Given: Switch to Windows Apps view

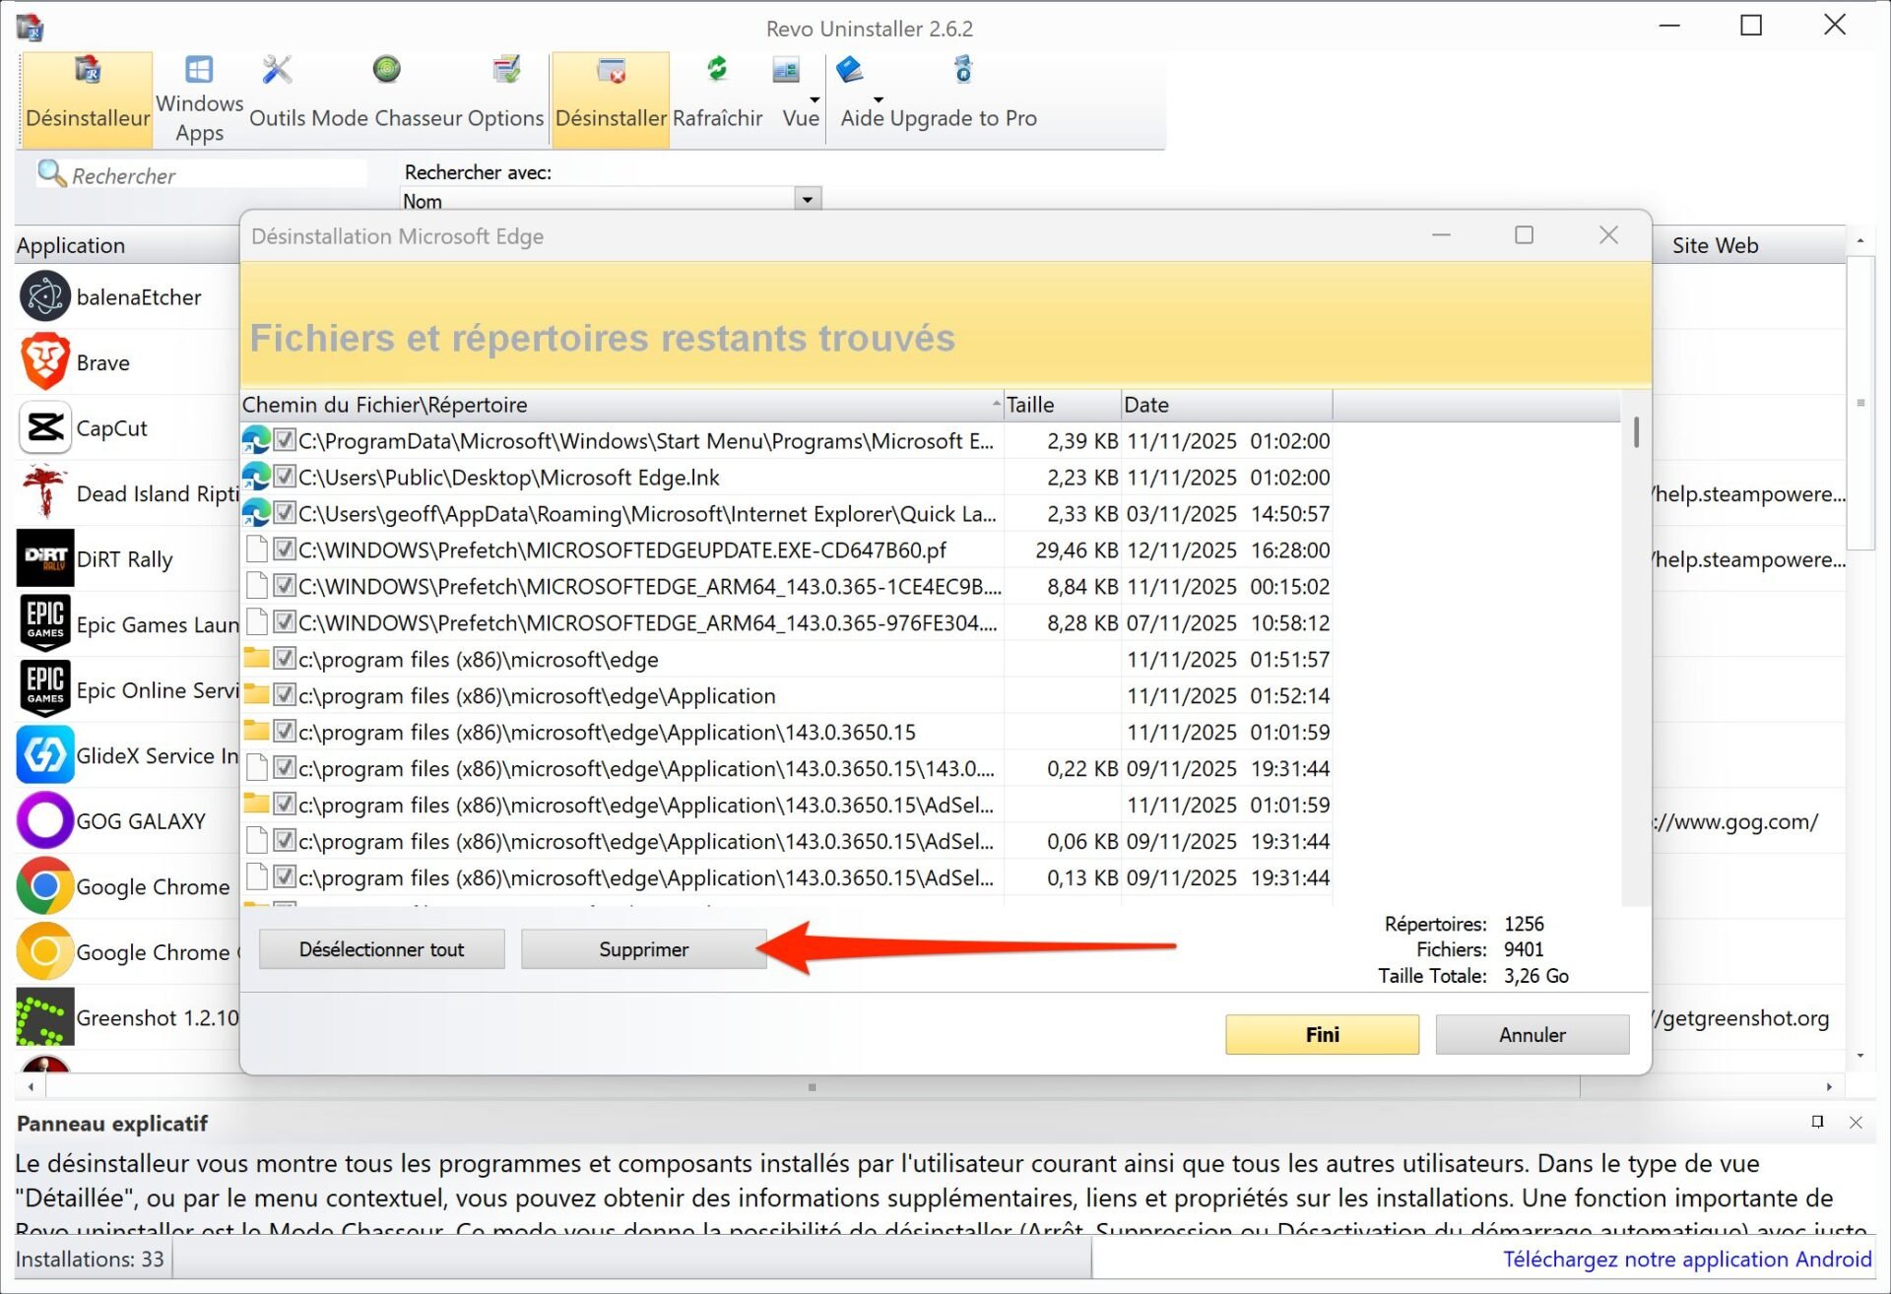Looking at the screenshot, I should [x=199, y=94].
